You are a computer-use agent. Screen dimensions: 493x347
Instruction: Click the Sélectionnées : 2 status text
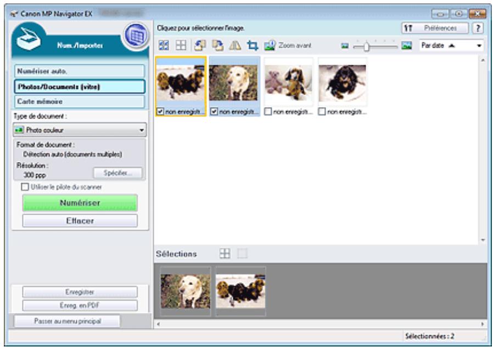[x=429, y=337]
